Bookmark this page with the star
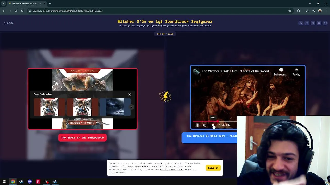The image size is (330, 185). pyautogui.click(x=290, y=11)
